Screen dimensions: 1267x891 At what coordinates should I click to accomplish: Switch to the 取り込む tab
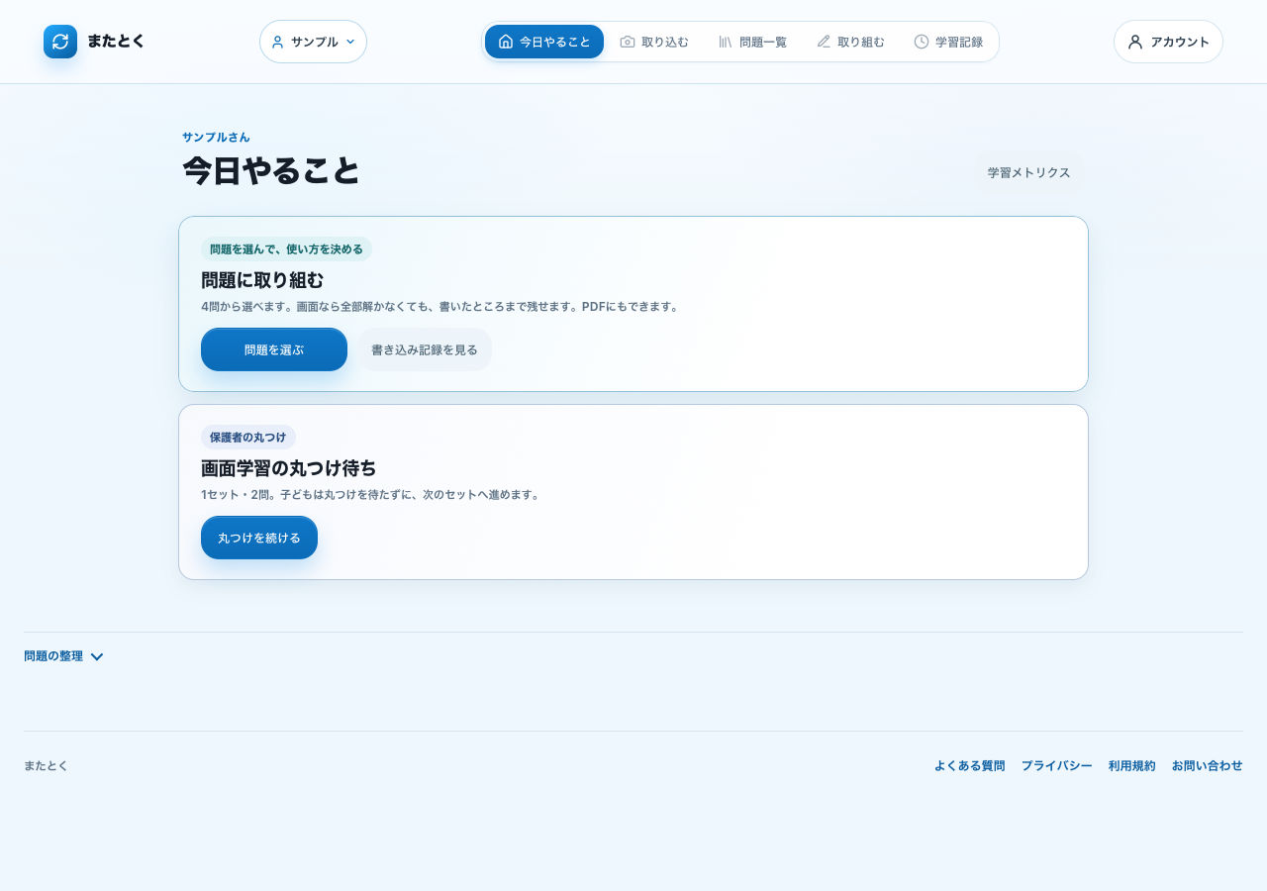[654, 42]
